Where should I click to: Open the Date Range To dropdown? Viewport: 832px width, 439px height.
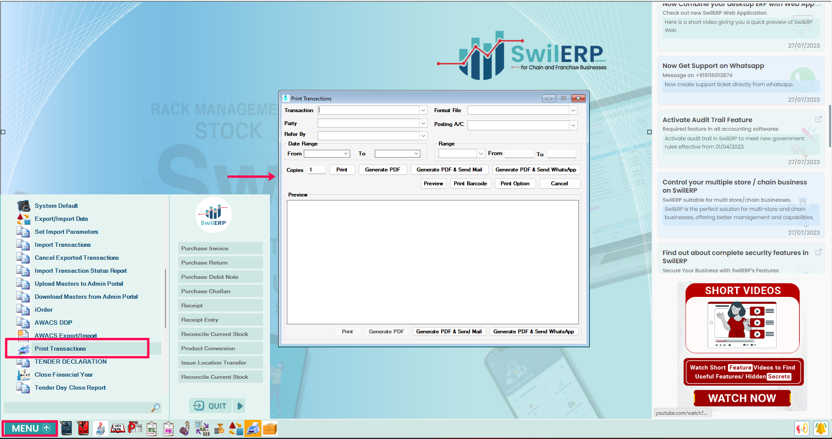416,153
